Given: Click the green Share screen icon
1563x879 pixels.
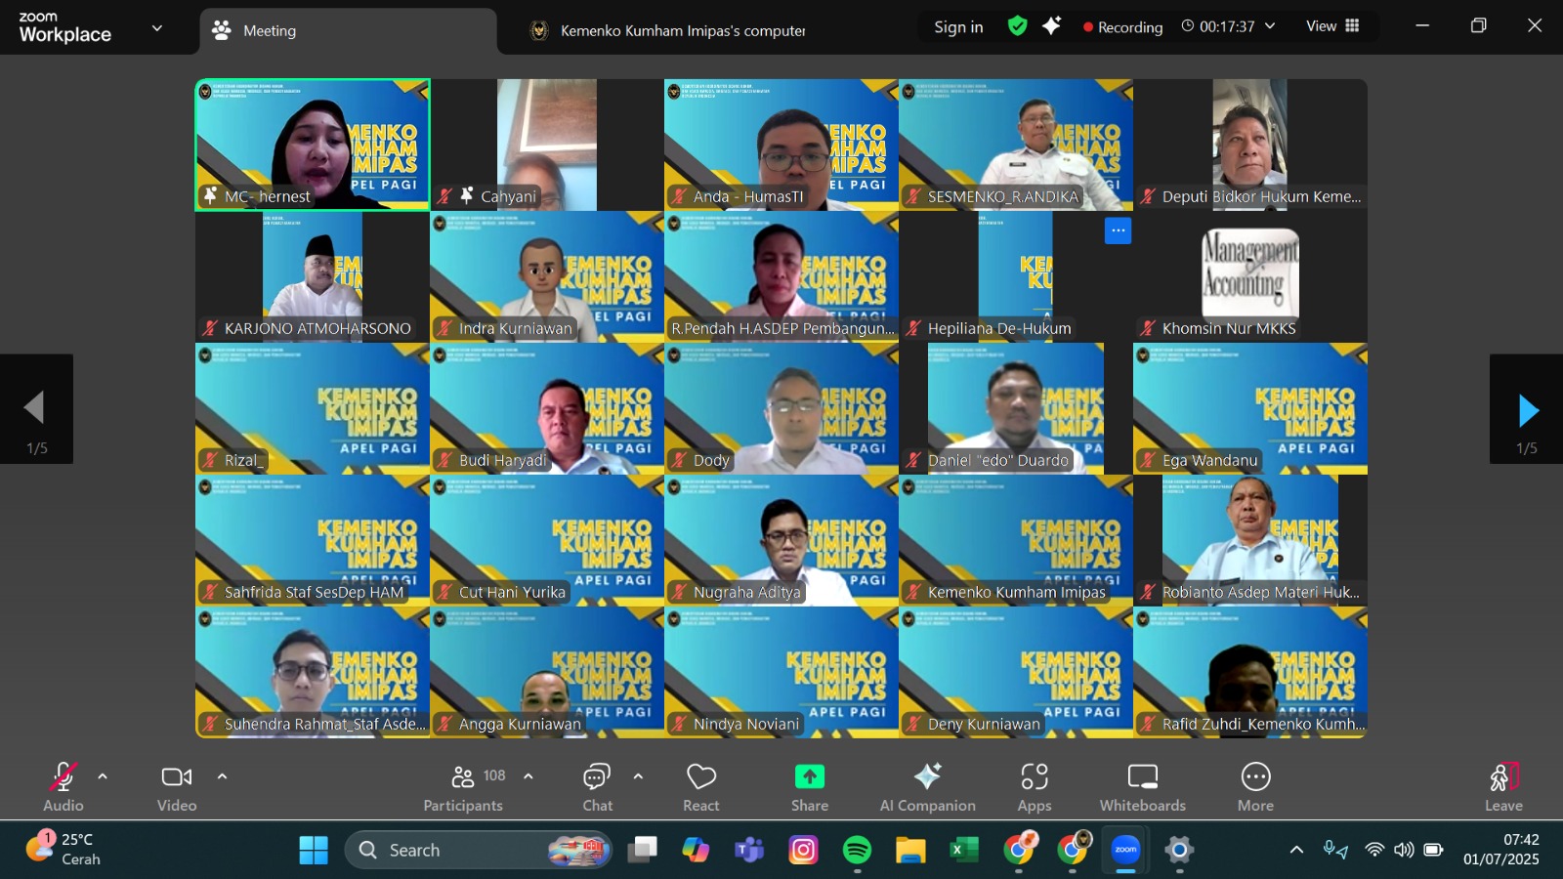Looking at the screenshot, I should coord(809,776).
